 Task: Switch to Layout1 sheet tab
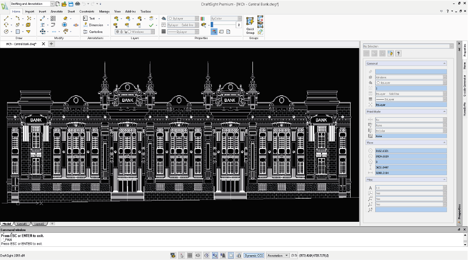(22, 224)
